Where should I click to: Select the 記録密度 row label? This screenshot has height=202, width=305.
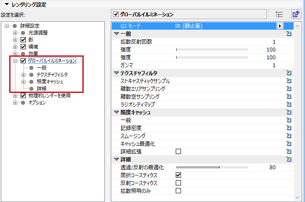(x=131, y=128)
